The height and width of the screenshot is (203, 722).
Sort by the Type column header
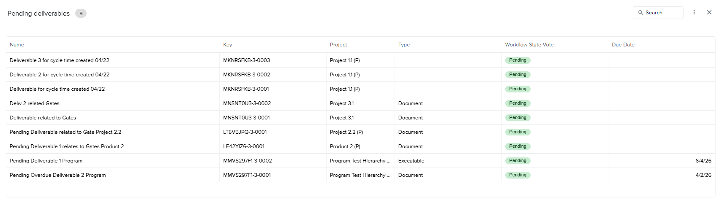click(404, 45)
